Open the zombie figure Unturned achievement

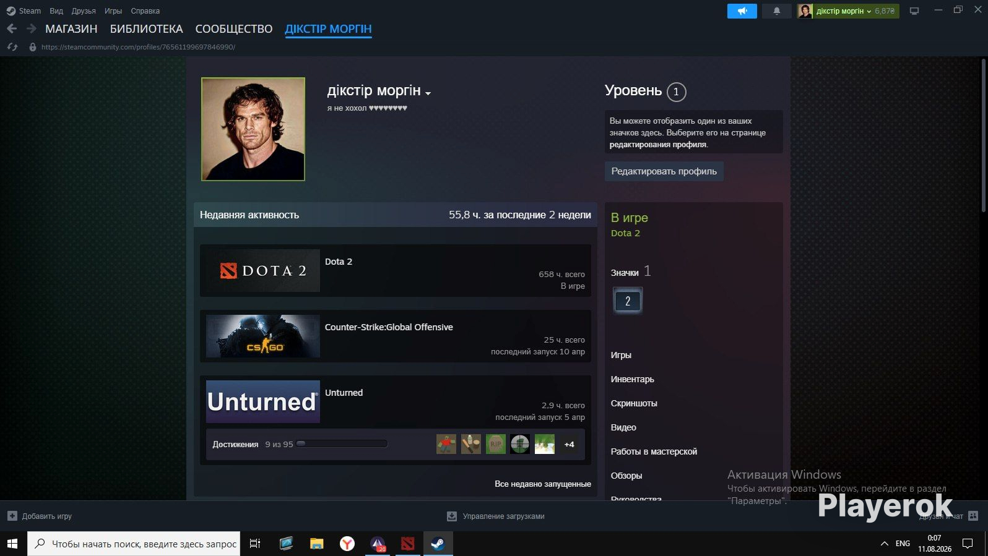[446, 444]
